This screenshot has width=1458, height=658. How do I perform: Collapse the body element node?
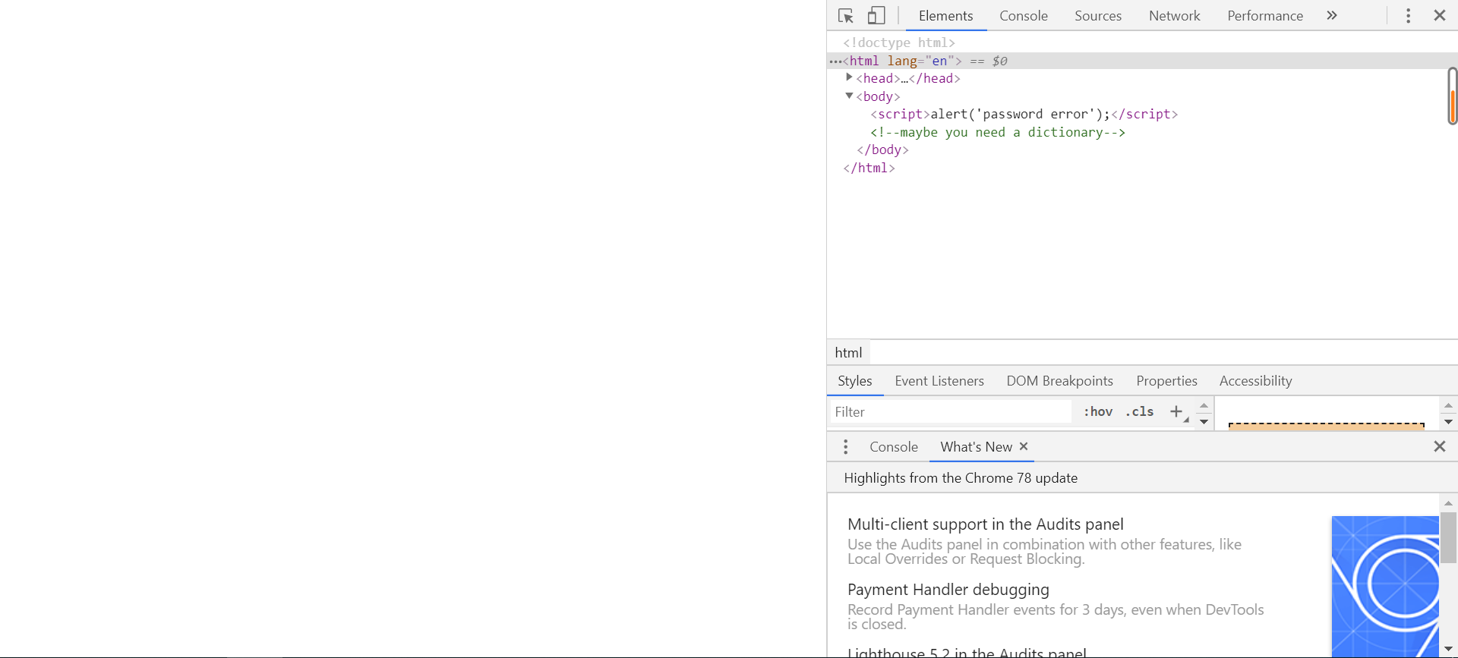tap(849, 96)
